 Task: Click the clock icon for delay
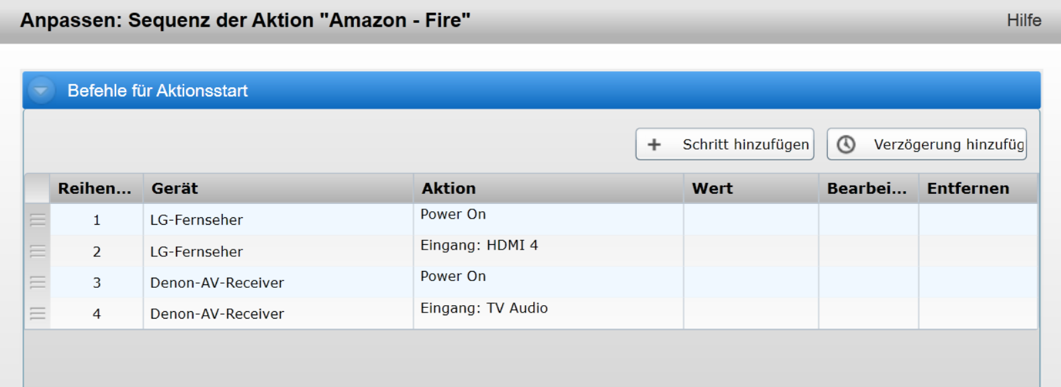click(x=846, y=144)
